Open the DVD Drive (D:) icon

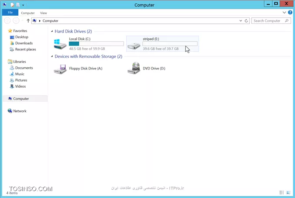(134, 68)
